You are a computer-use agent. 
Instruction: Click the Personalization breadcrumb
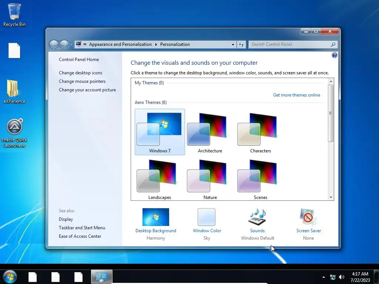coord(175,44)
